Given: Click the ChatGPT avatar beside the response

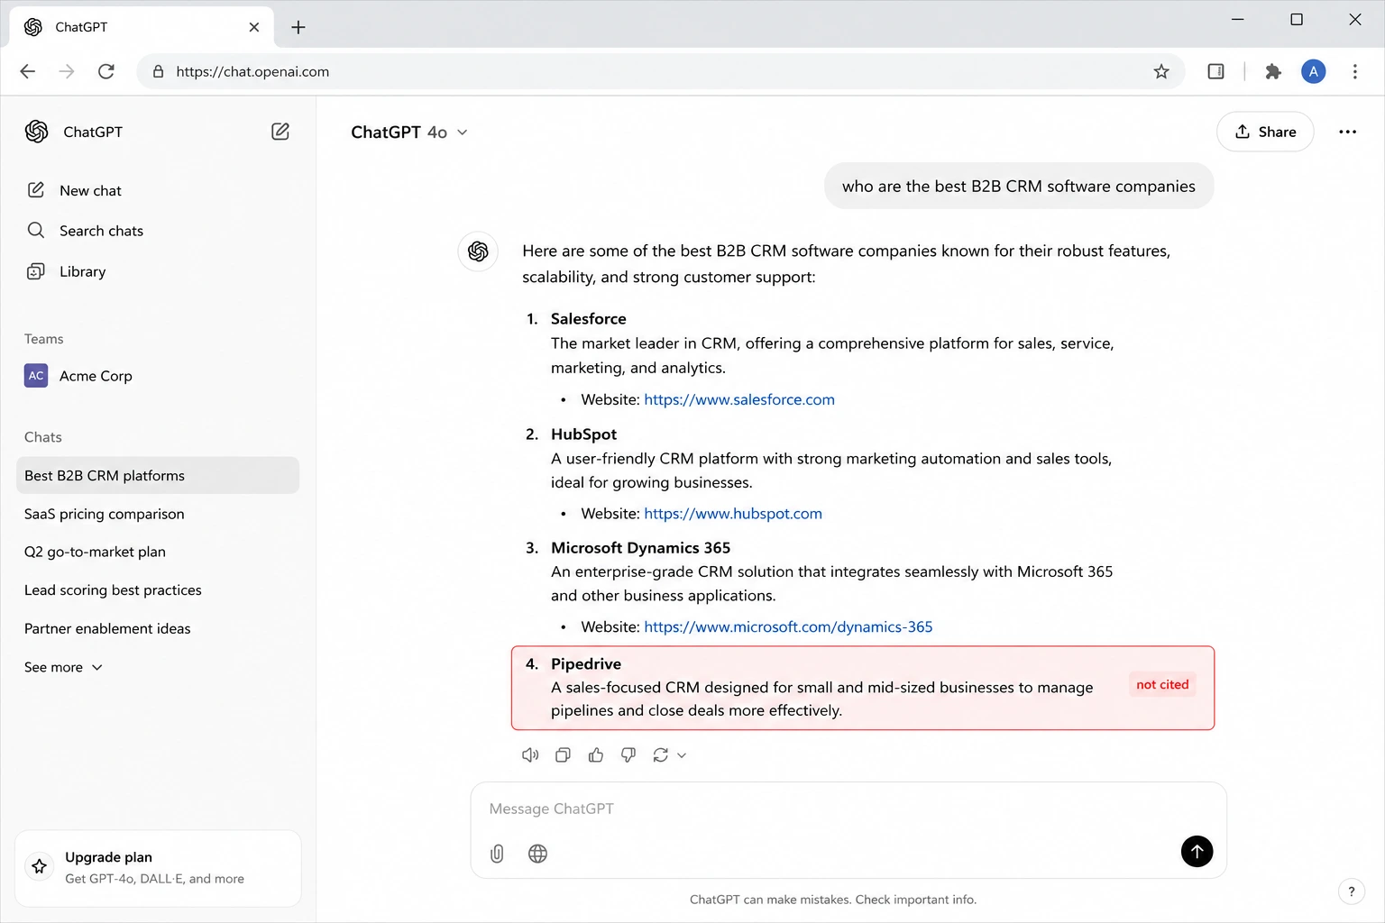Looking at the screenshot, I should [x=478, y=251].
